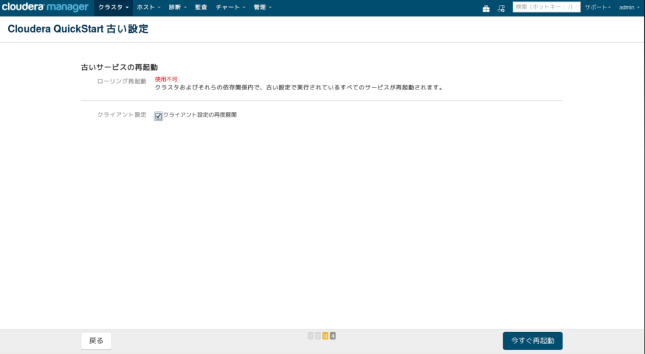Expand the クラスタ dropdown menu

(113, 8)
